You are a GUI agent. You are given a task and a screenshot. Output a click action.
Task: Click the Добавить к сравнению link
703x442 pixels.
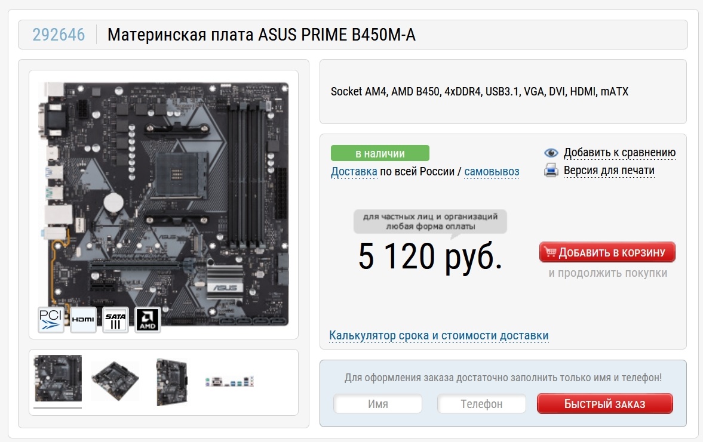(x=619, y=153)
